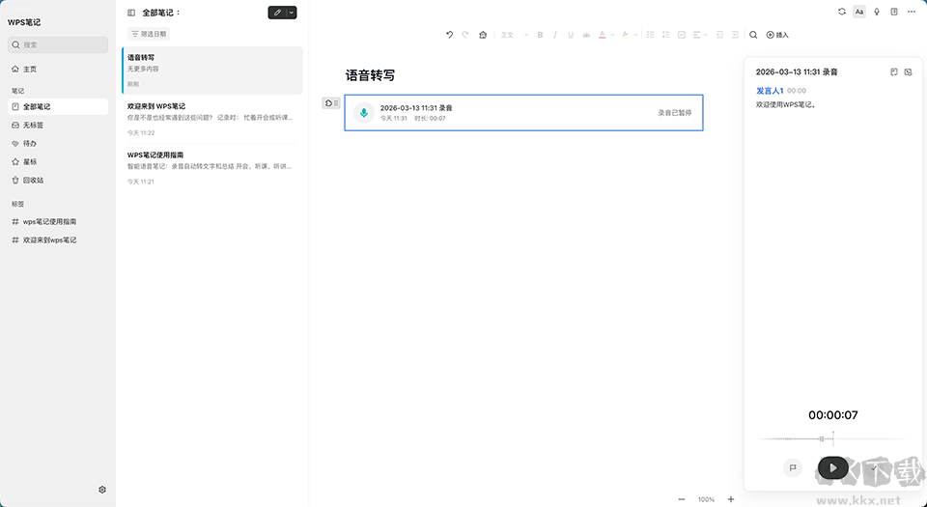The width and height of the screenshot is (927, 507).
Task: Insert a numbered list
Action: [665, 35]
